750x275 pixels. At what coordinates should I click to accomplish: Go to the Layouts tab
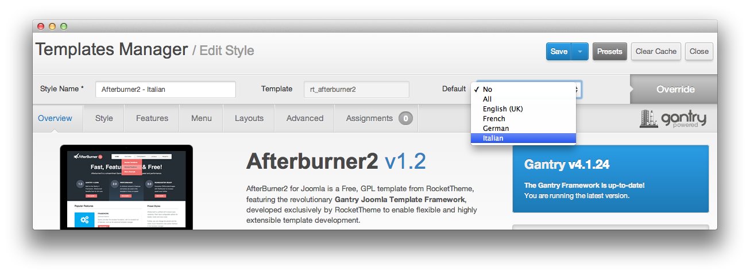249,118
